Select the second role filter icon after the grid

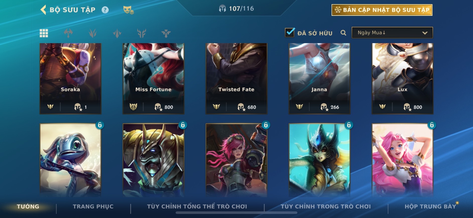pyautogui.click(x=93, y=33)
